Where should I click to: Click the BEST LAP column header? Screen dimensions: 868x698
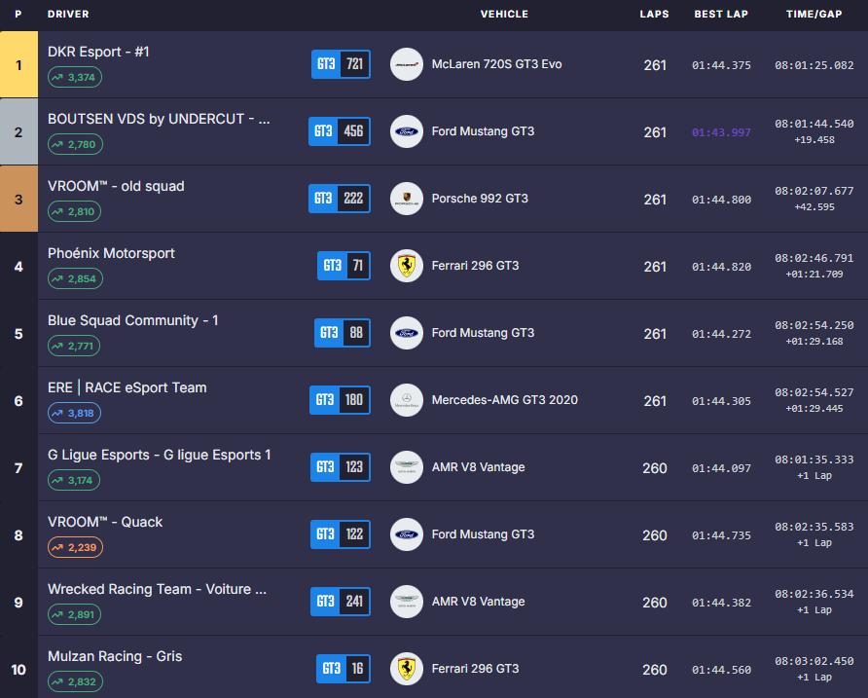click(721, 15)
